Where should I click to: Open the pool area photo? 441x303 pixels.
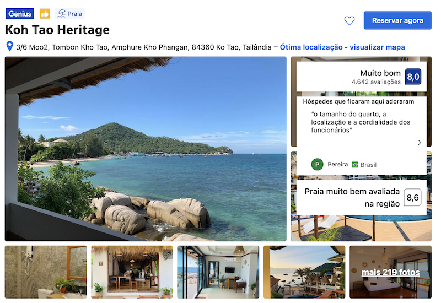[361, 228]
